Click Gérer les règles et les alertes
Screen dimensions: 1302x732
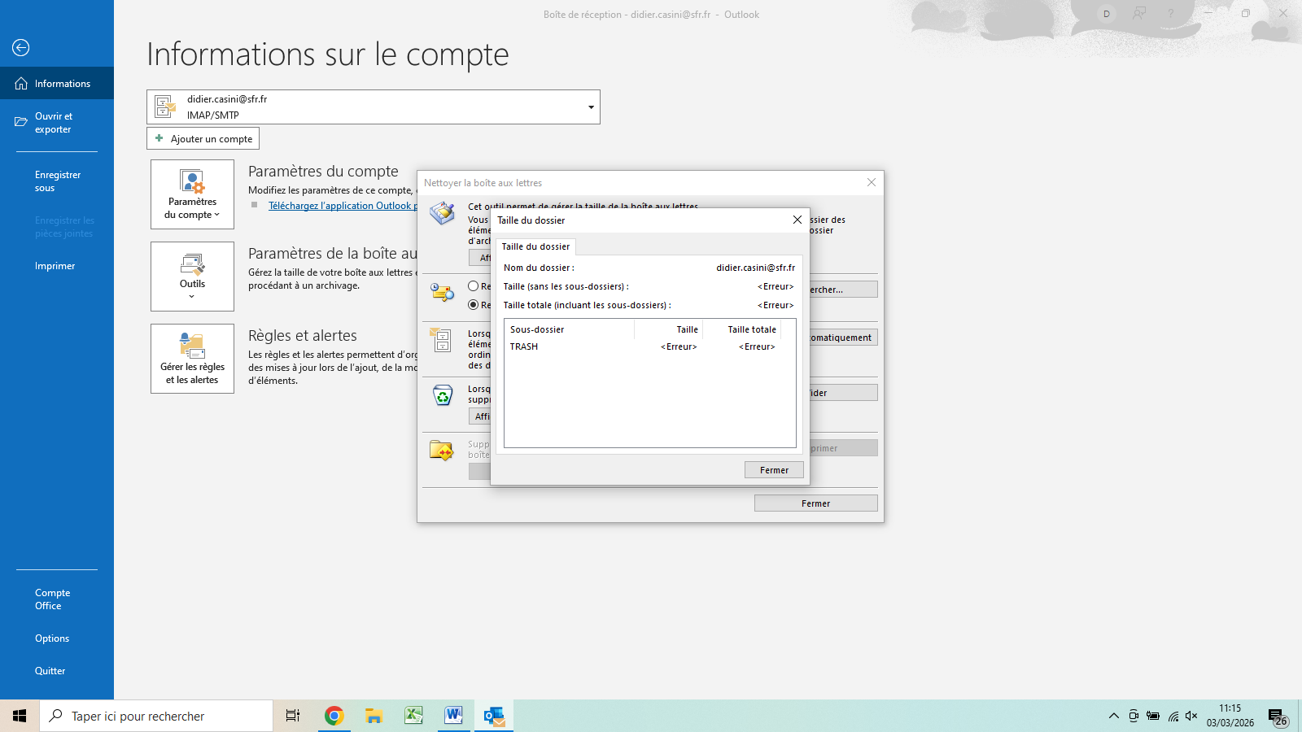(x=192, y=359)
